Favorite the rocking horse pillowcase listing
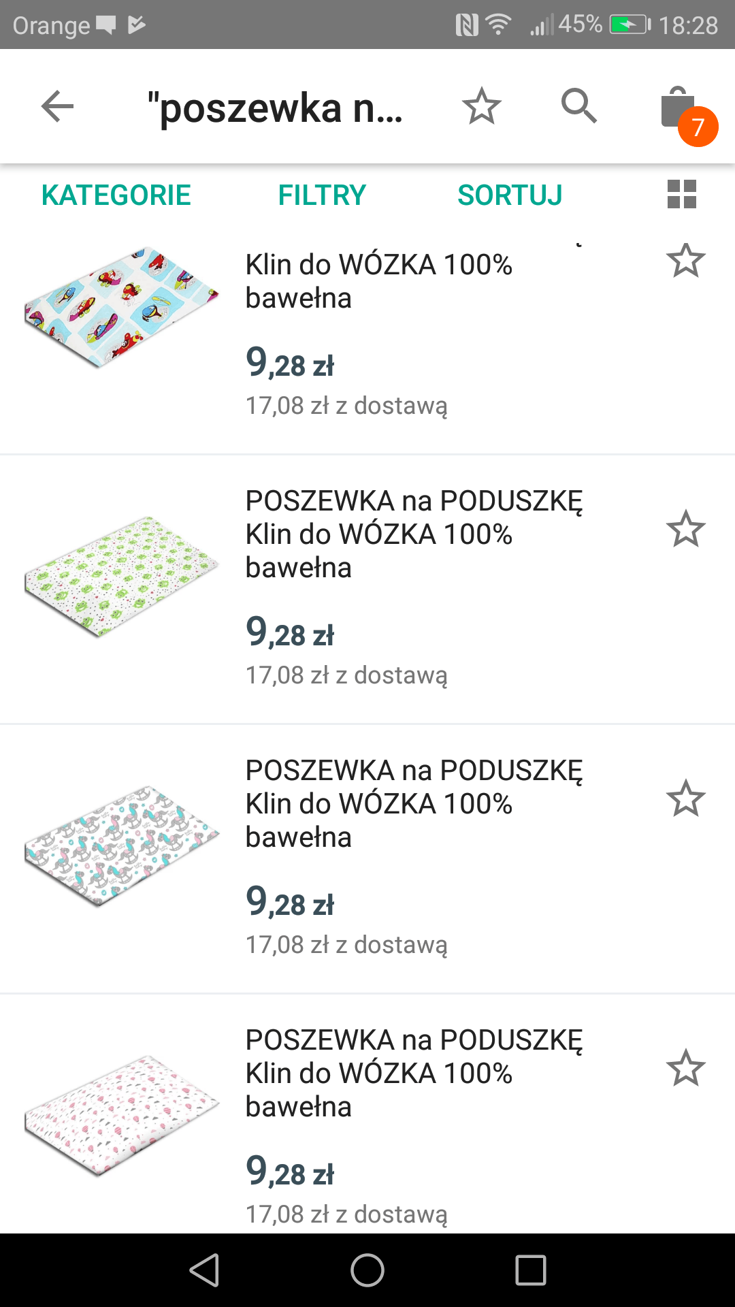This screenshot has width=735, height=1307. [x=685, y=799]
